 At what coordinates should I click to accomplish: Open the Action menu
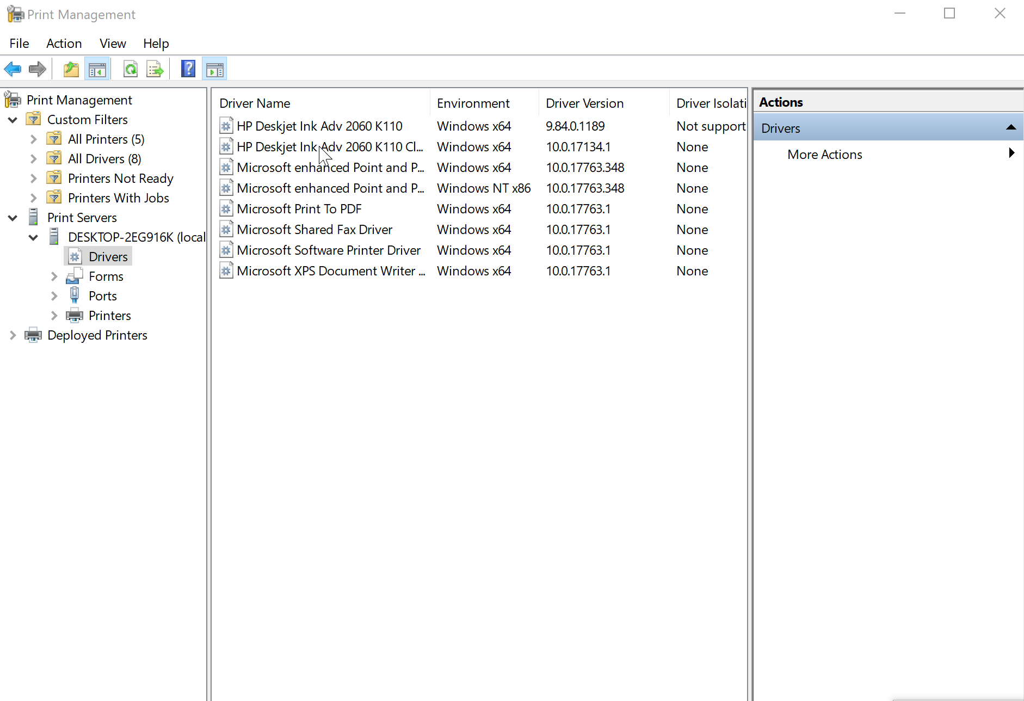click(x=64, y=44)
